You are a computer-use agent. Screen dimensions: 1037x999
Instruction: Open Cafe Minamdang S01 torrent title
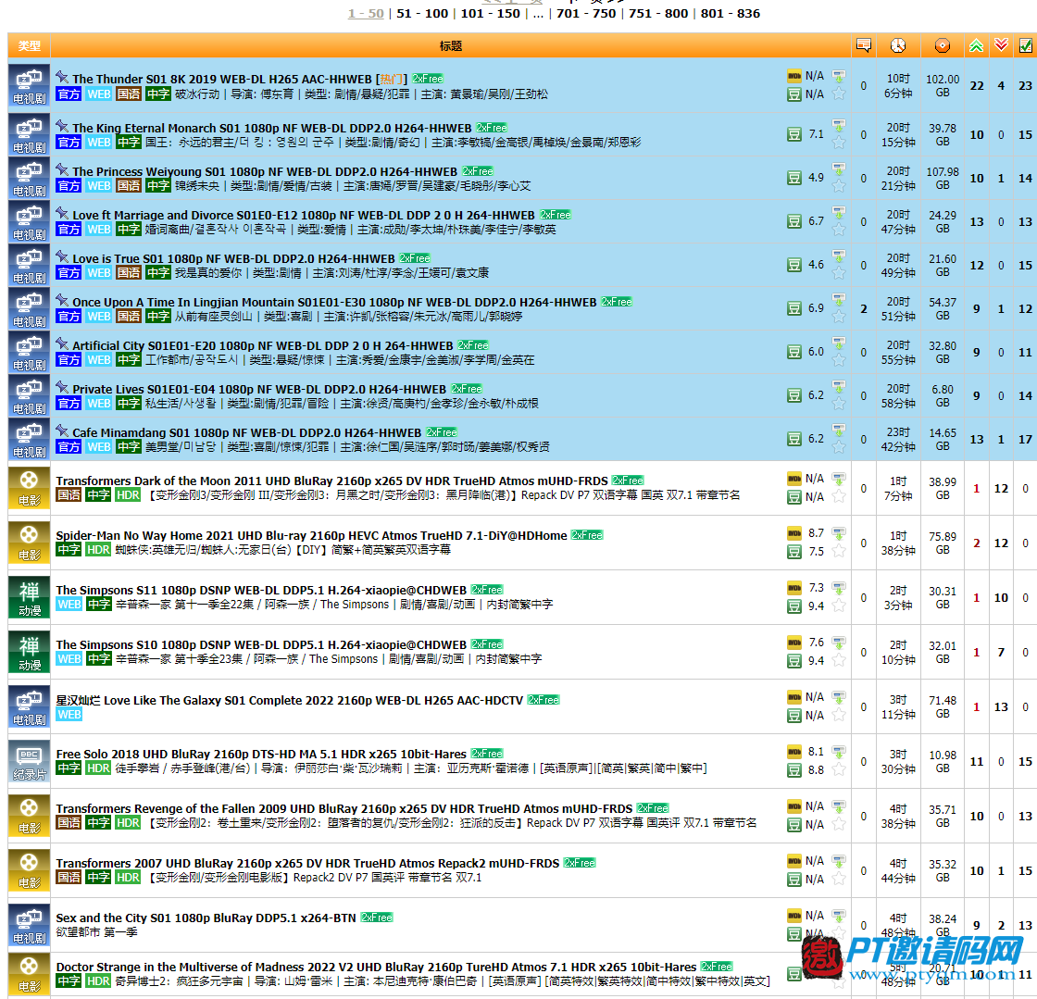click(x=246, y=432)
